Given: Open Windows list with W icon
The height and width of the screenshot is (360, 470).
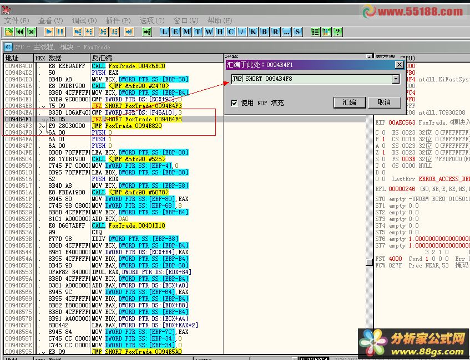Looking at the screenshot, I should pyautogui.click(x=209, y=32).
